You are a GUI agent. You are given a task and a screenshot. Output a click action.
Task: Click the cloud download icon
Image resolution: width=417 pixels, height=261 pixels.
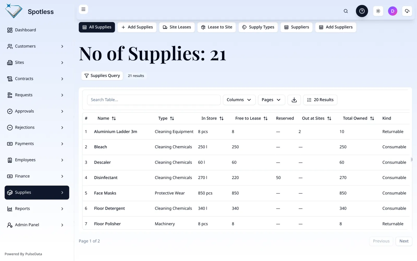coord(407,11)
